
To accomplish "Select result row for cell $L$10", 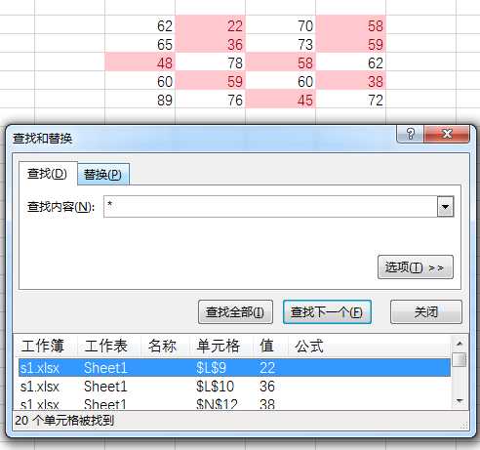I will pos(234,387).
